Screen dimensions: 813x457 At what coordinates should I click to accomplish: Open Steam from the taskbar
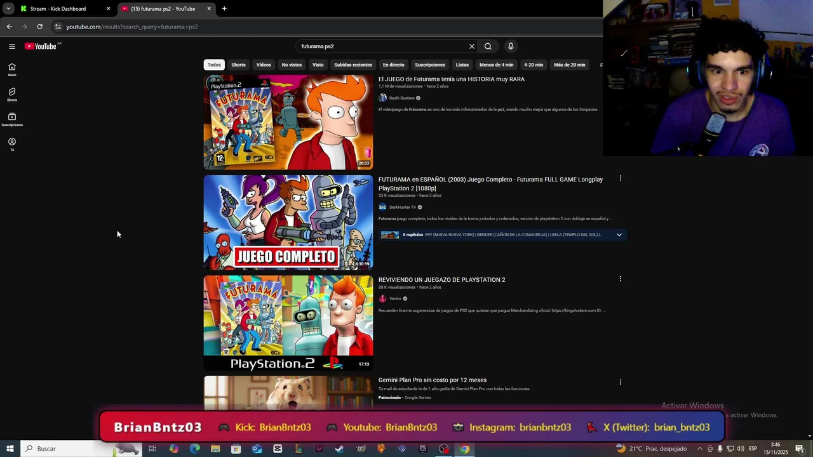(x=339, y=449)
